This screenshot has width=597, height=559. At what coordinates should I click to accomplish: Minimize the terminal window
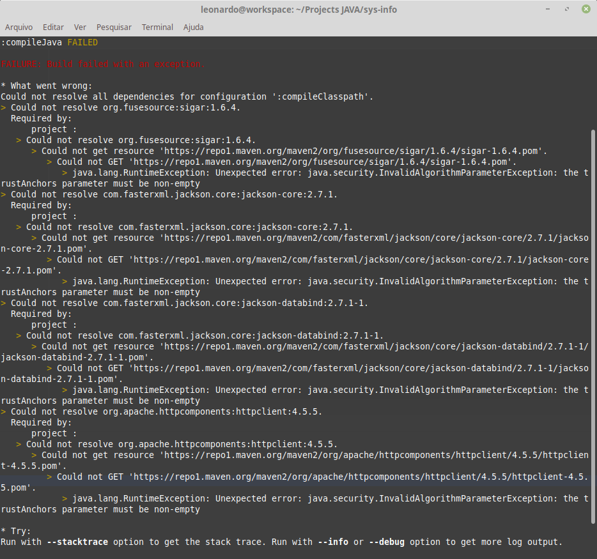point(548,9)
